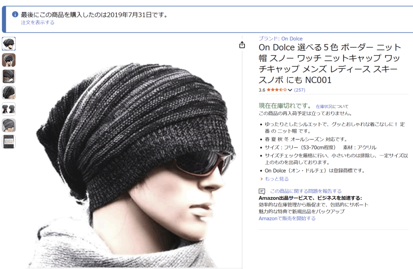Click 在庫状況 stock status link
The height and width of the screenshot is (269, 413).
[x=324, y=106]
